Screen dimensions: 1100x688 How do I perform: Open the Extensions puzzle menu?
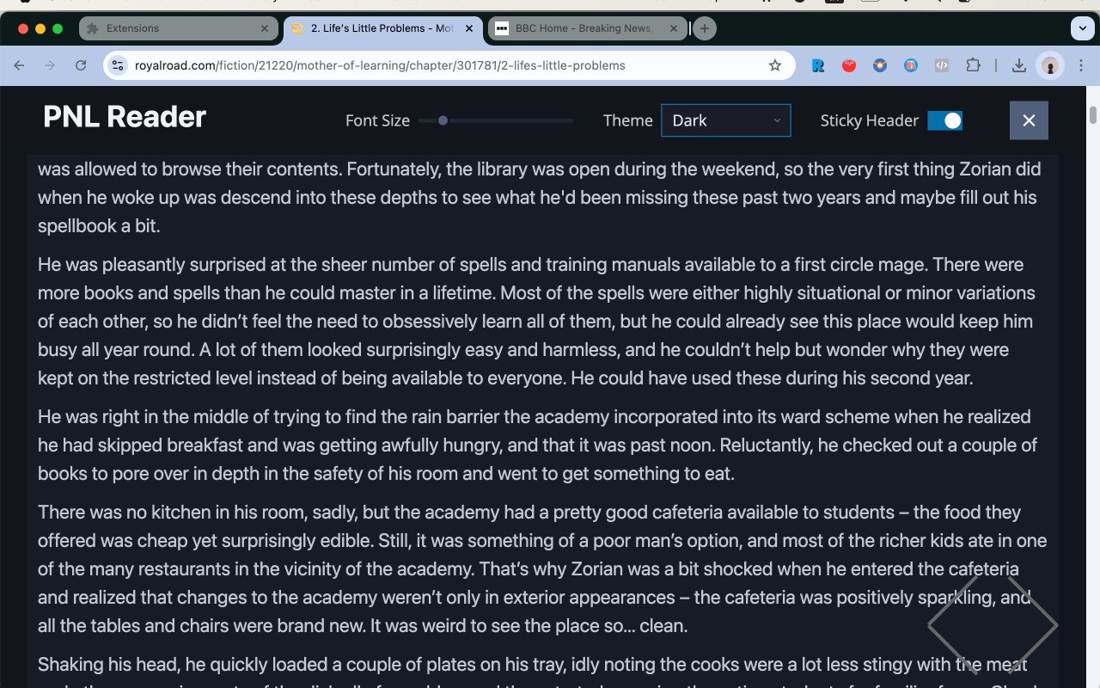pos(973,65)
